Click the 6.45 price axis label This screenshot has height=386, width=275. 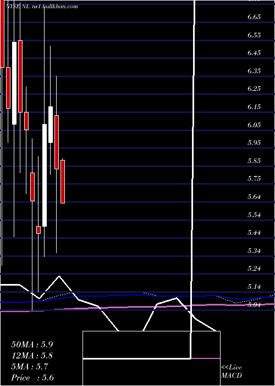(254, 53)
